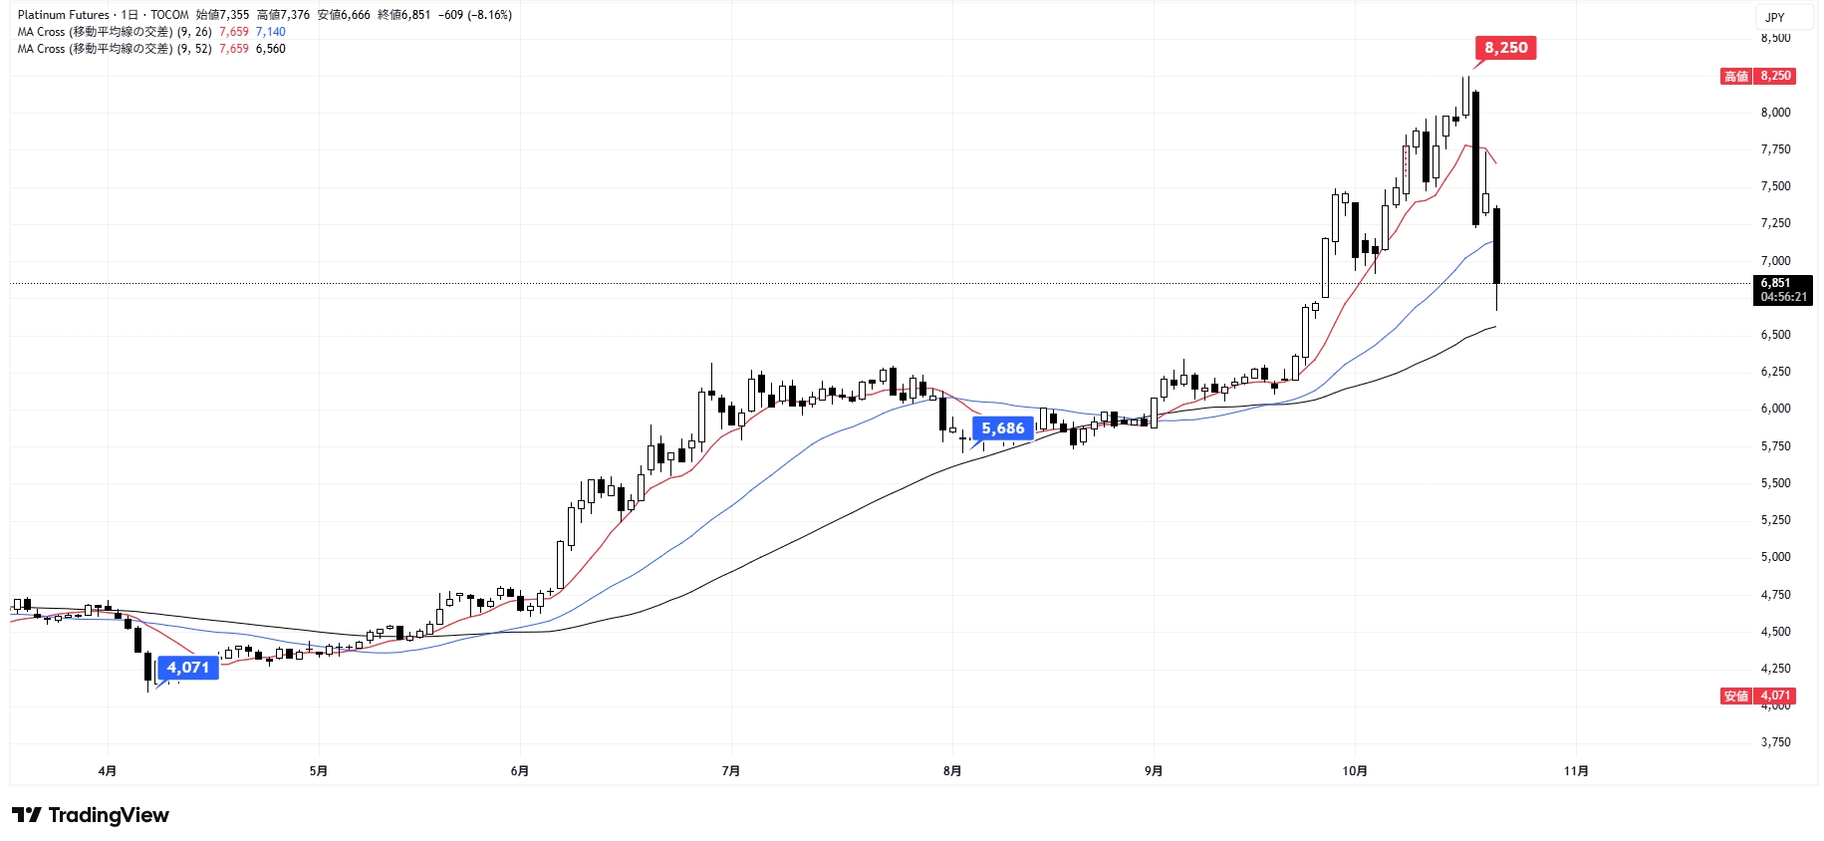1824x841 pixels.
Task: Select the 11月 marker on the time axis
Action: (x=1576, y=771)
